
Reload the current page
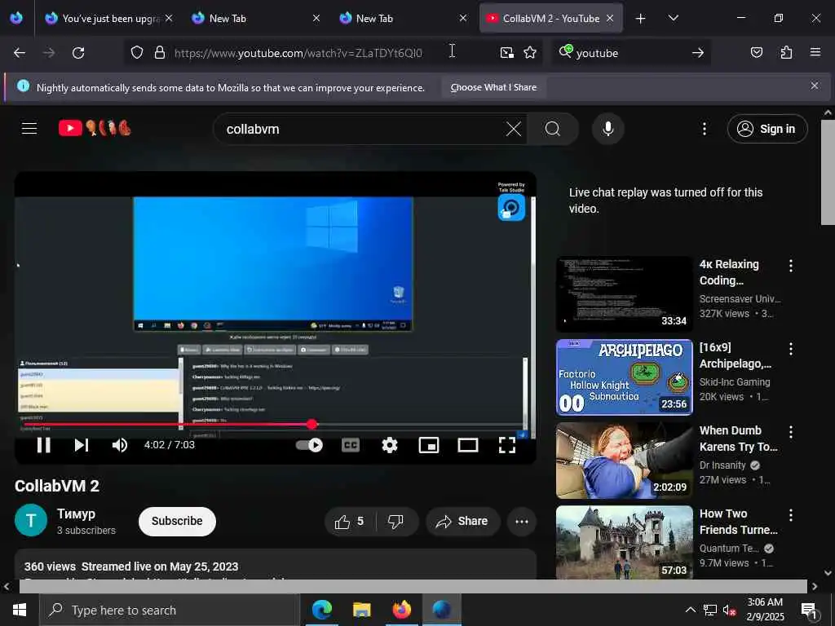[x=78, y=53]
